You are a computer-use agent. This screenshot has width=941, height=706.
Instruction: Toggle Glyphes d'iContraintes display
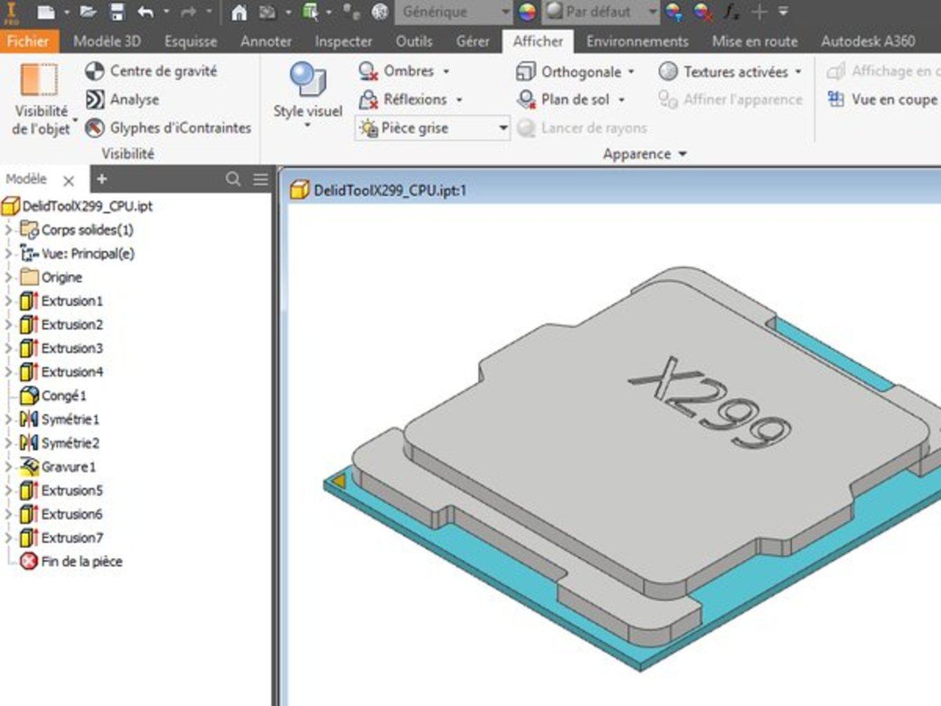167,128
